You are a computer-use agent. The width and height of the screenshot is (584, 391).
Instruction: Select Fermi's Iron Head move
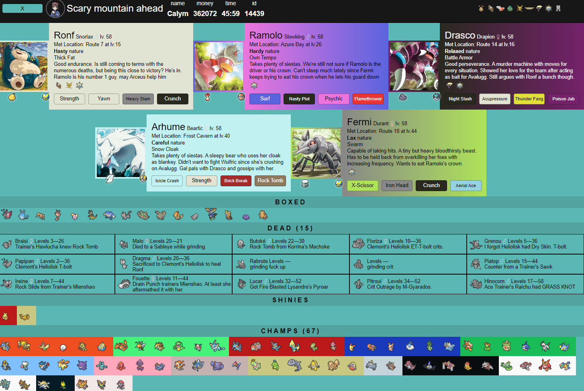click(x=397, y=185)
